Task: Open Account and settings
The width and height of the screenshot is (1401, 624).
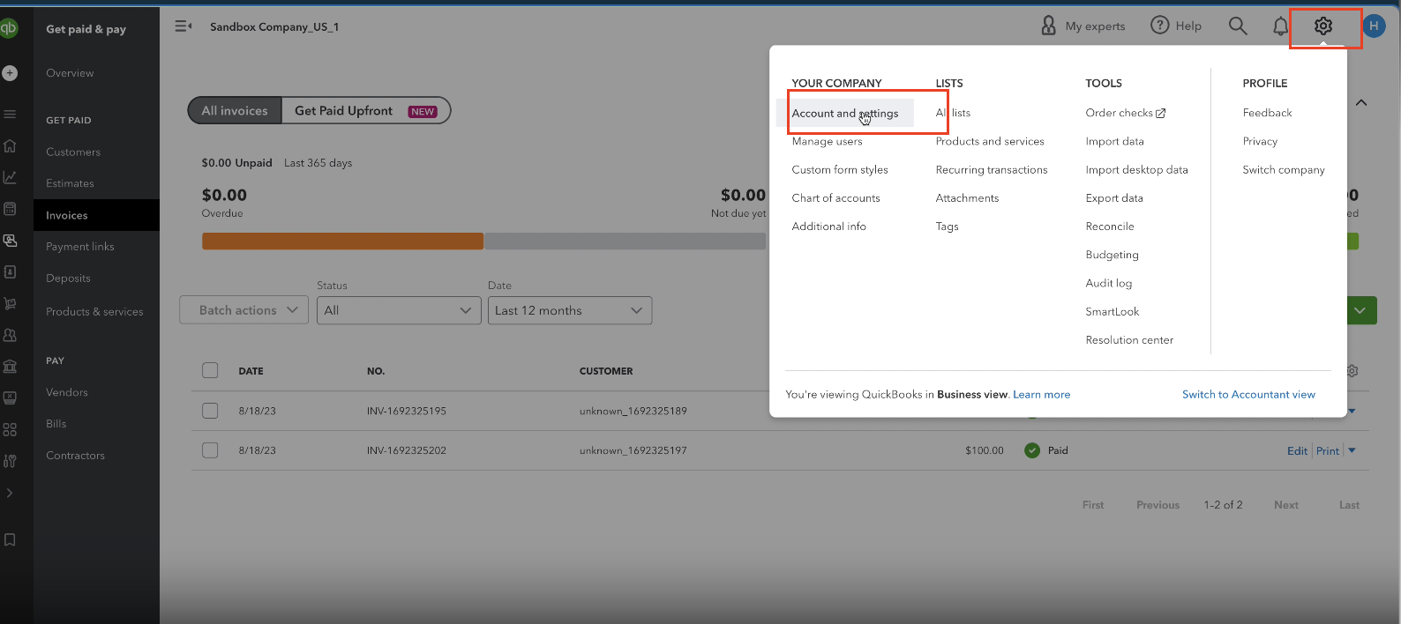Action: 845,113
